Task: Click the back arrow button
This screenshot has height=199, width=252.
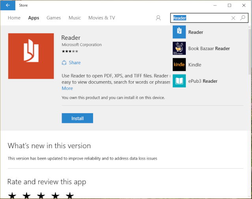Action: click(8, 5)
